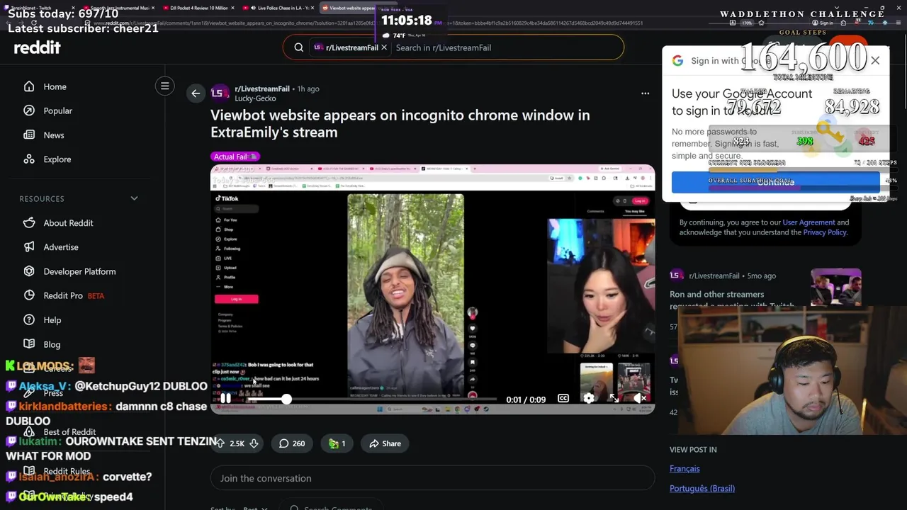The image size is (907, 510).
Task: Unmute the video
Action: coord(639,399)
